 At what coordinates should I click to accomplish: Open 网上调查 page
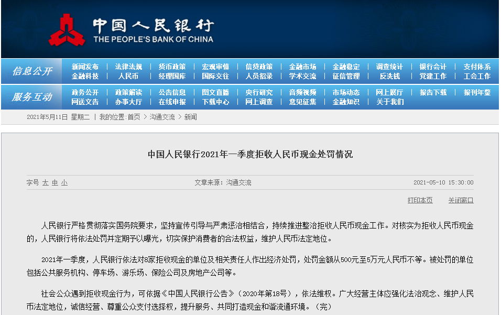[x=259, y=102]
